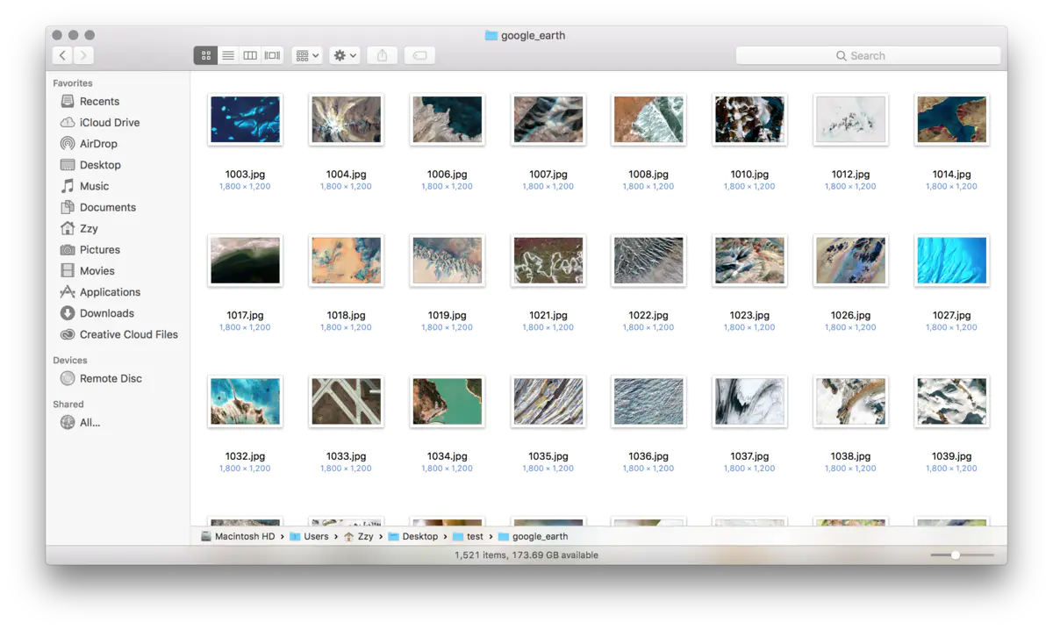Select the 1014.jpg thumbnail

951,119
